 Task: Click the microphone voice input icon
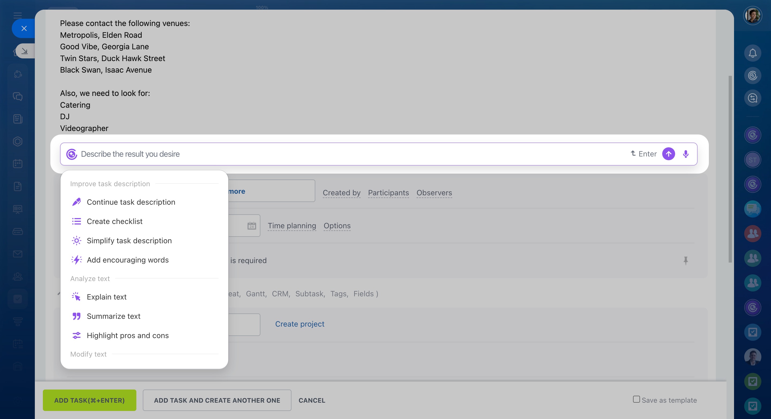[685, 154]
